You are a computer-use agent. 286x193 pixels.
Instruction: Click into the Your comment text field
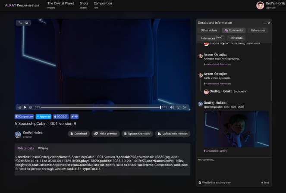coord(234,168)
